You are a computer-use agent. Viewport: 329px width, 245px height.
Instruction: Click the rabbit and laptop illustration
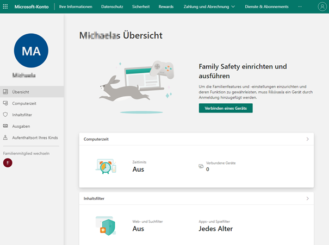click(x=136, y=87)
